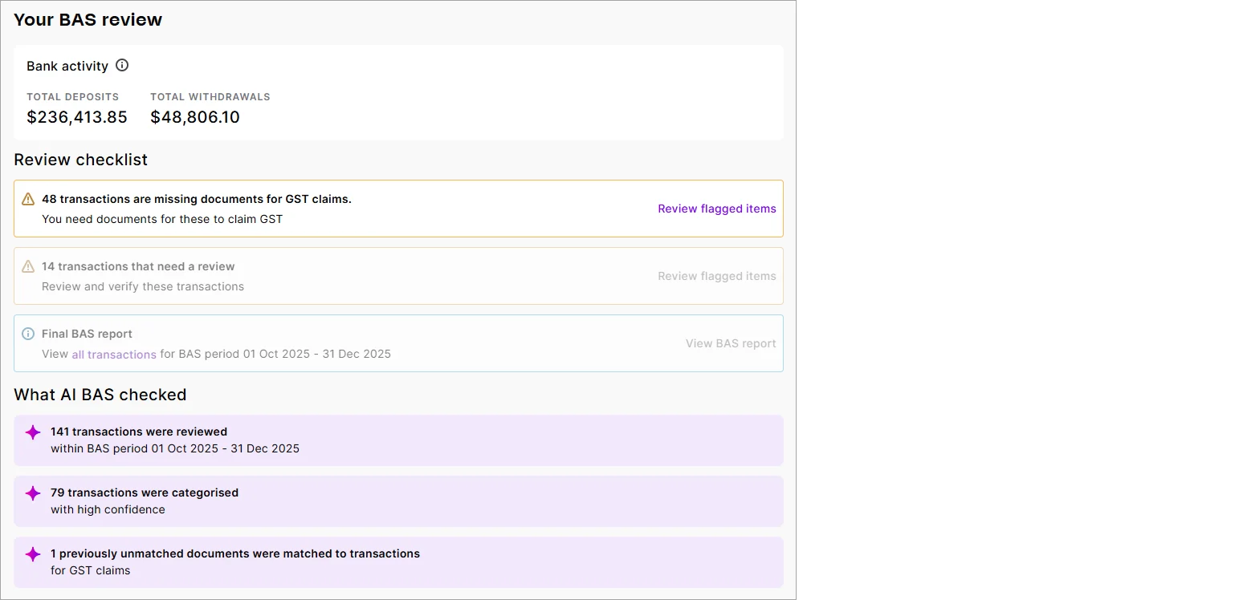
Task: Click warning icon on missing documents alert
Action: tap(28, 199)
